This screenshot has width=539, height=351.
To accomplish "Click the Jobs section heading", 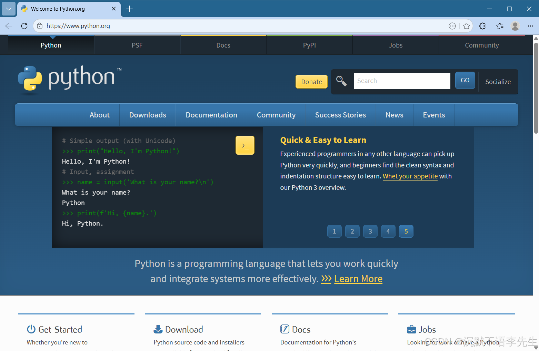I will pos(428,330).
